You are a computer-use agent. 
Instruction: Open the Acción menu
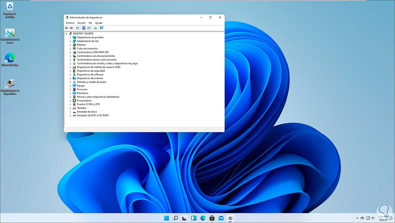point(81,23)
